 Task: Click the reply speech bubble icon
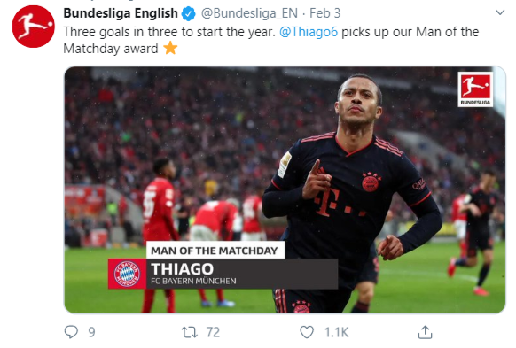coord(71,332)
